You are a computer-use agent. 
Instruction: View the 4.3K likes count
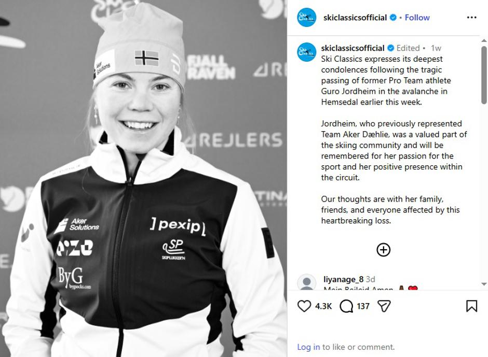pyautogui.click(x=323, y=306)
